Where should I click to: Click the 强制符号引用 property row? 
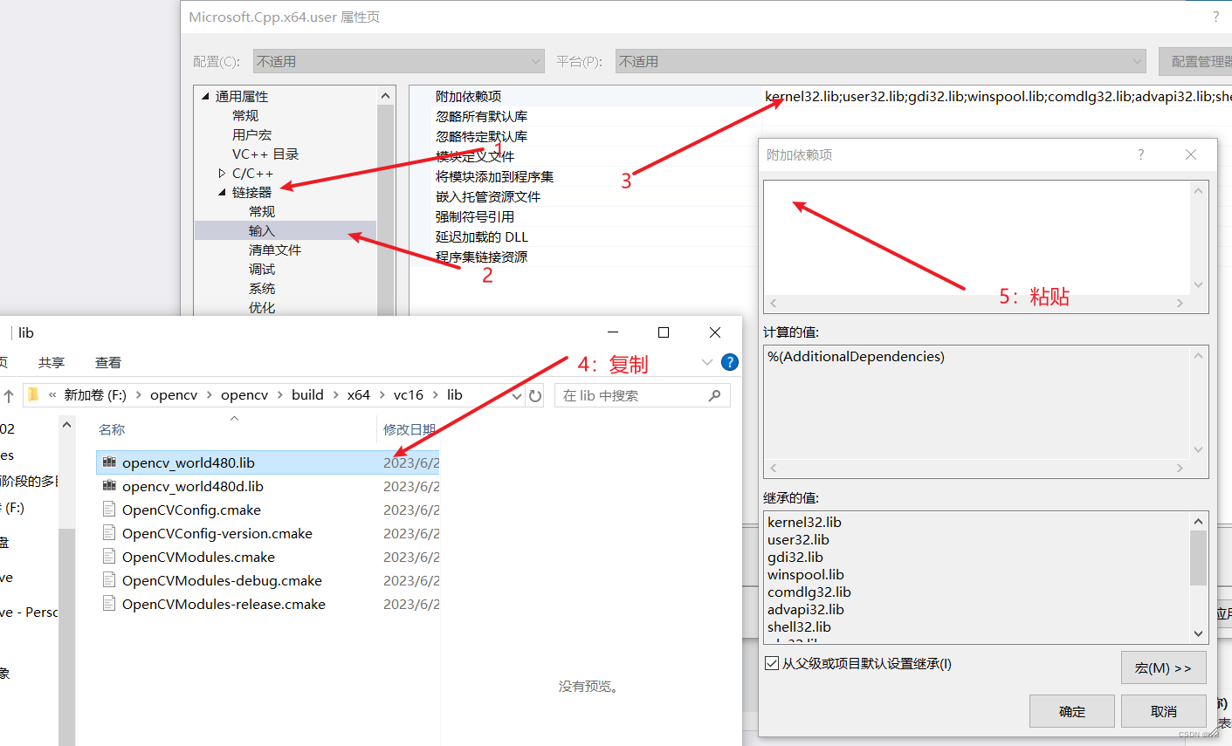point(585,216)
